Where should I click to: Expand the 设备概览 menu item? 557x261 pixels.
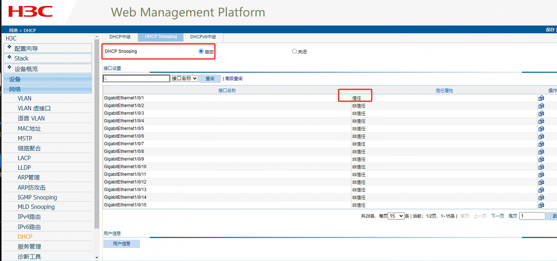(48, 68)
